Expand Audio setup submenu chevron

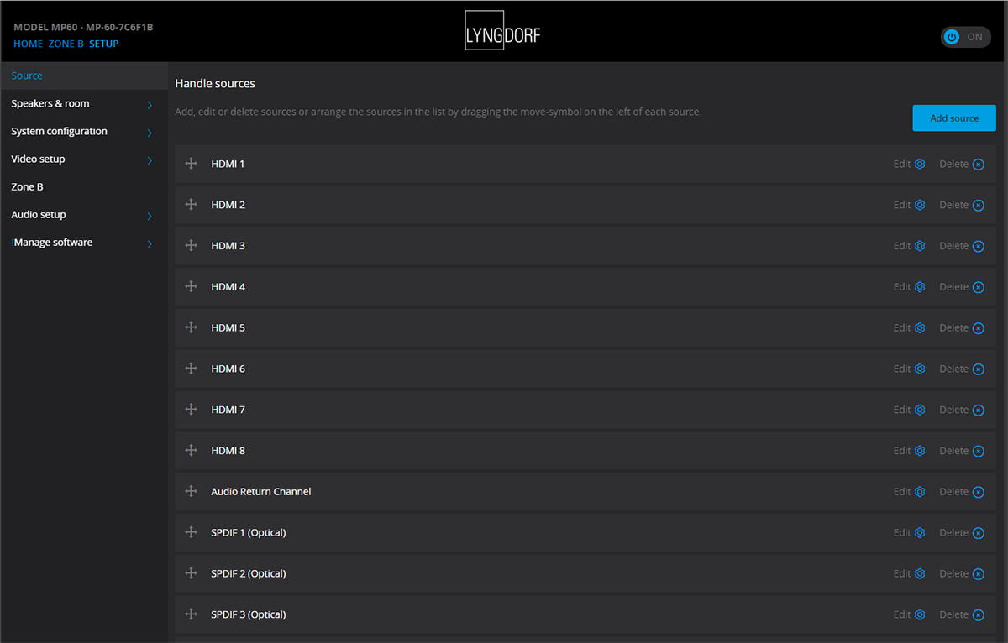pos(150,216)
